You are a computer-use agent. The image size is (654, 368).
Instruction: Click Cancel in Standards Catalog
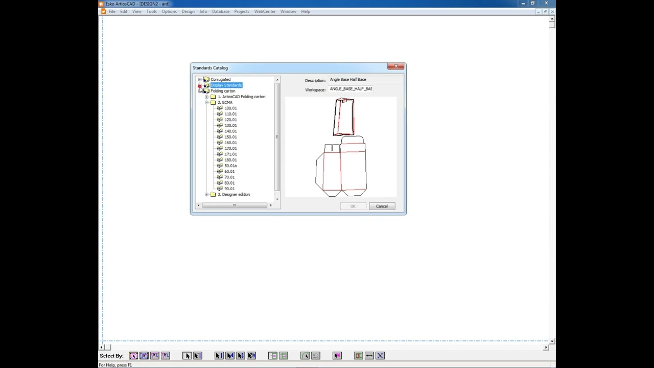click(382, 206)
